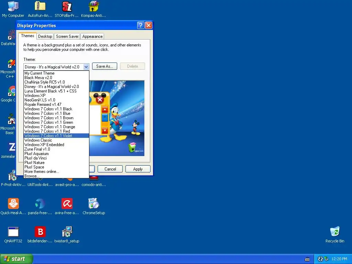Choose Royale Remixed v1.47 theme
Screen dimensions: 352x264
(56, 104)
